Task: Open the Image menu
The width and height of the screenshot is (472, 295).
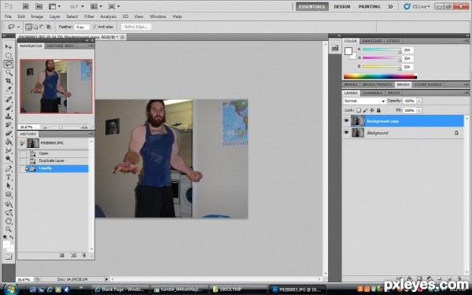Action: pos(37,17)
